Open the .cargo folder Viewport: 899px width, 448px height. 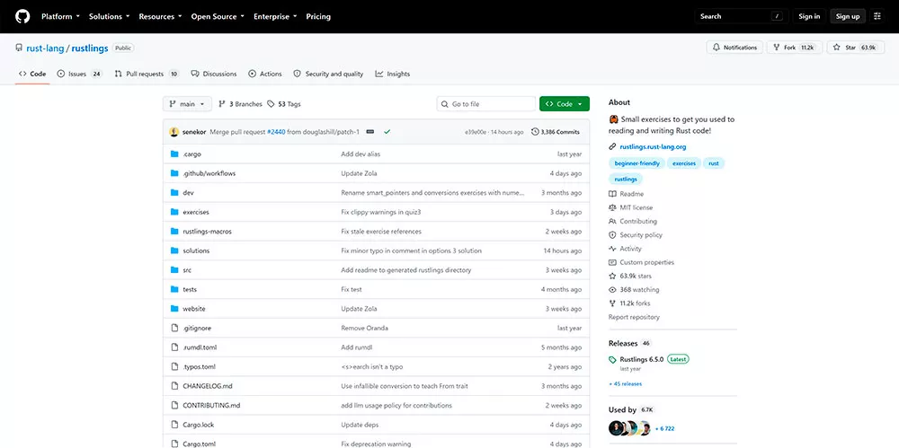pos(191,154)
